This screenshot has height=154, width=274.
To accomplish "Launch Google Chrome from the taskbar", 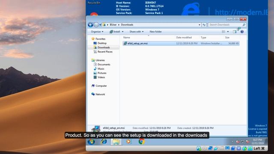I will pyautogui.click(x=142, y=142).
